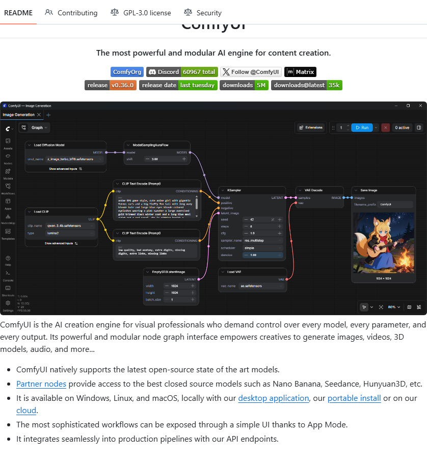The image size is (427, 459).
Task: Switch to the README tab
Action: tap(18, 13)
